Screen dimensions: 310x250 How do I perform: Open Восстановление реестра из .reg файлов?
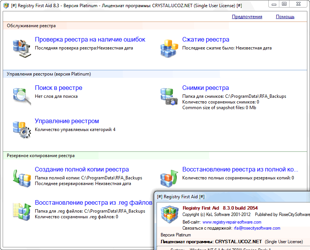pyautogui.click(x=94, y=202)
